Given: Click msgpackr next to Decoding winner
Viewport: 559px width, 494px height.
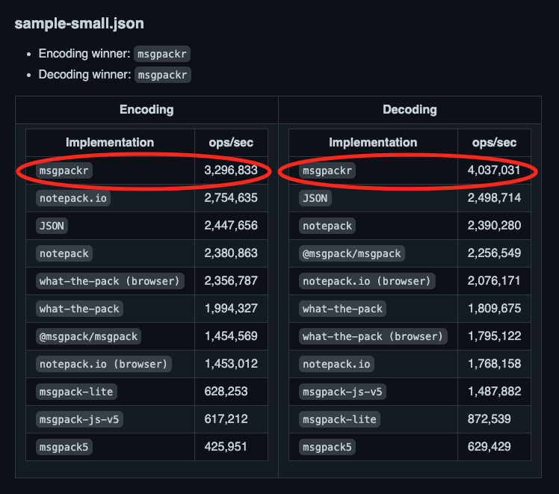Looking at the screenshot, I should [163, 75].
